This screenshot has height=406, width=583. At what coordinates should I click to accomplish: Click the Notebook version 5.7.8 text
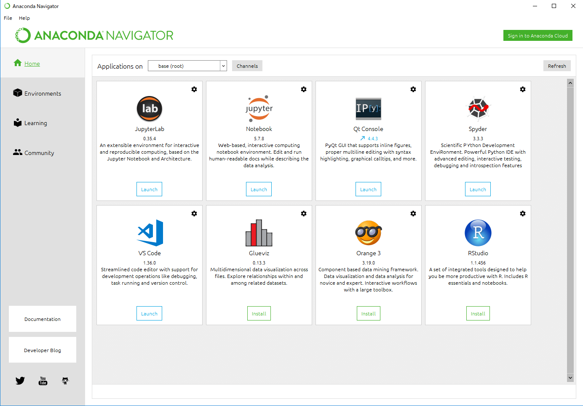[x=259, y=139]
